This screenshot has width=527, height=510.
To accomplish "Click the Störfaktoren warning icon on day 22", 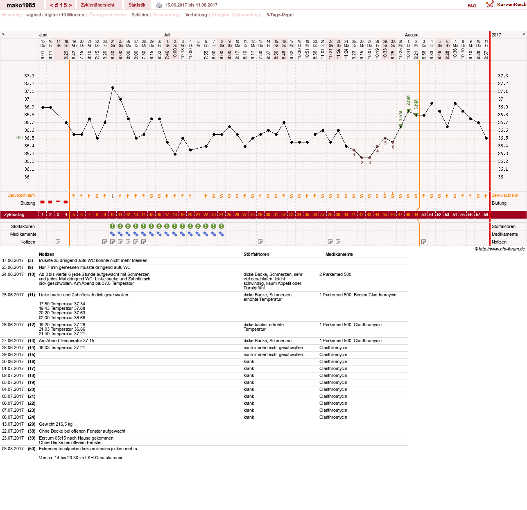I will [x=206, y=226].
